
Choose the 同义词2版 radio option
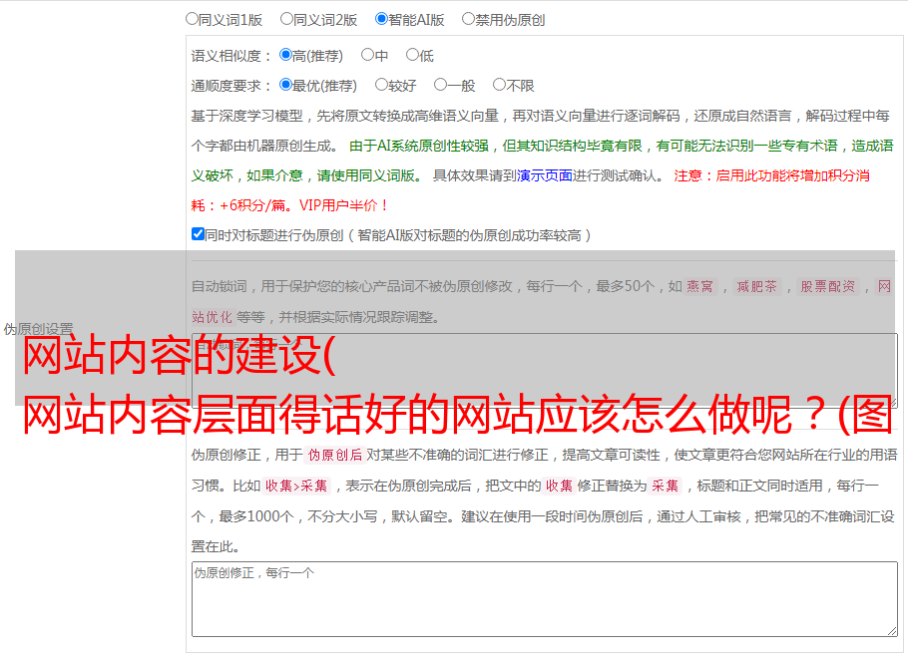(x=286, y=19)
